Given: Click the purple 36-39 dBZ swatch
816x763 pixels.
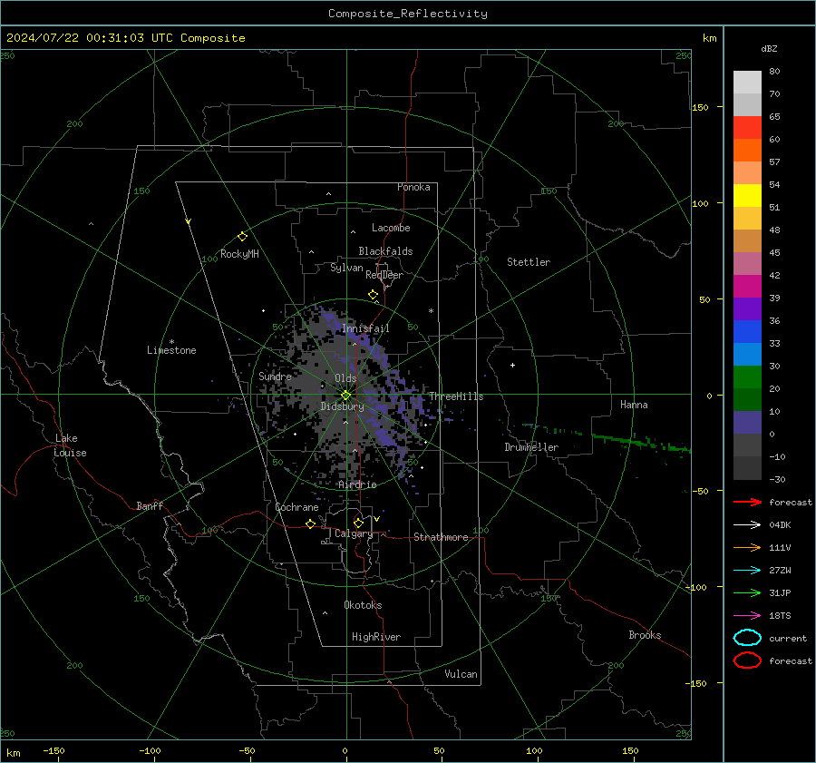Looking at the screenshot, I should click(x=747, y=309).
